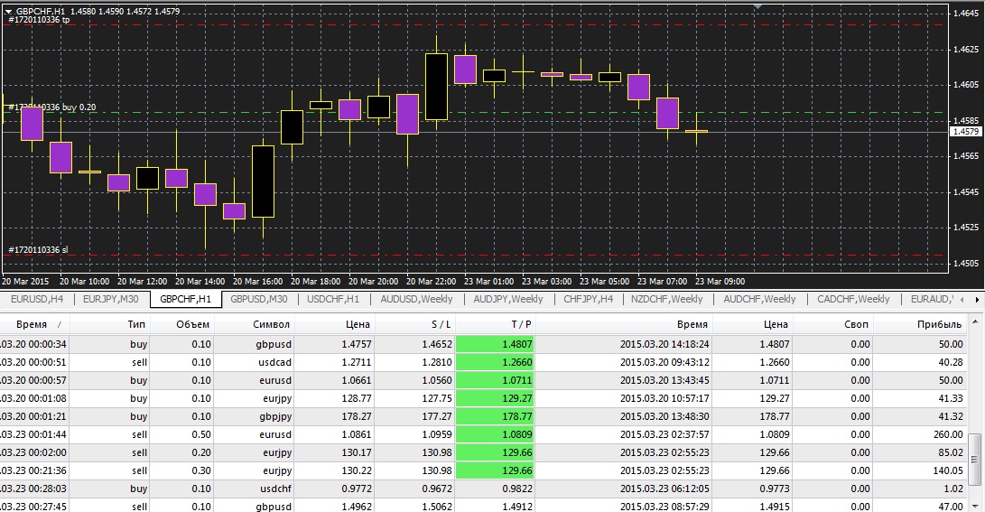Viewport: 985px width, 512px height.
Task: Sort by the Прибыль column header
Action: (920, 324)
